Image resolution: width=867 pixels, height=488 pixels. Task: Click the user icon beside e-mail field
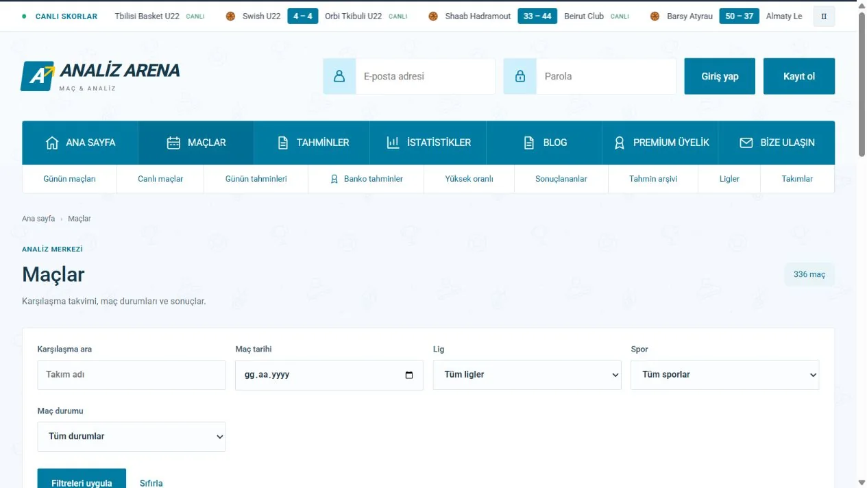click(x=339, y=76)
